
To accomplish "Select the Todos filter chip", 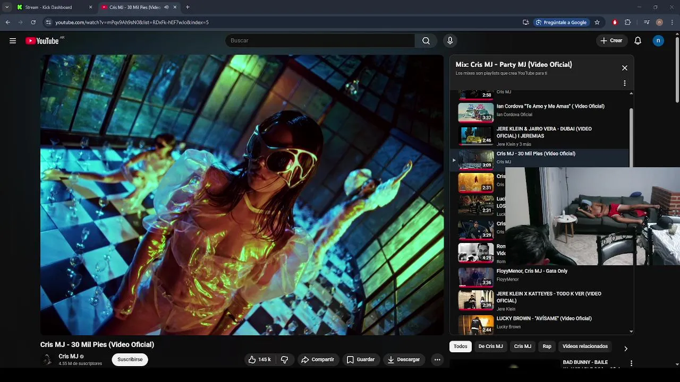I will 461,346.
